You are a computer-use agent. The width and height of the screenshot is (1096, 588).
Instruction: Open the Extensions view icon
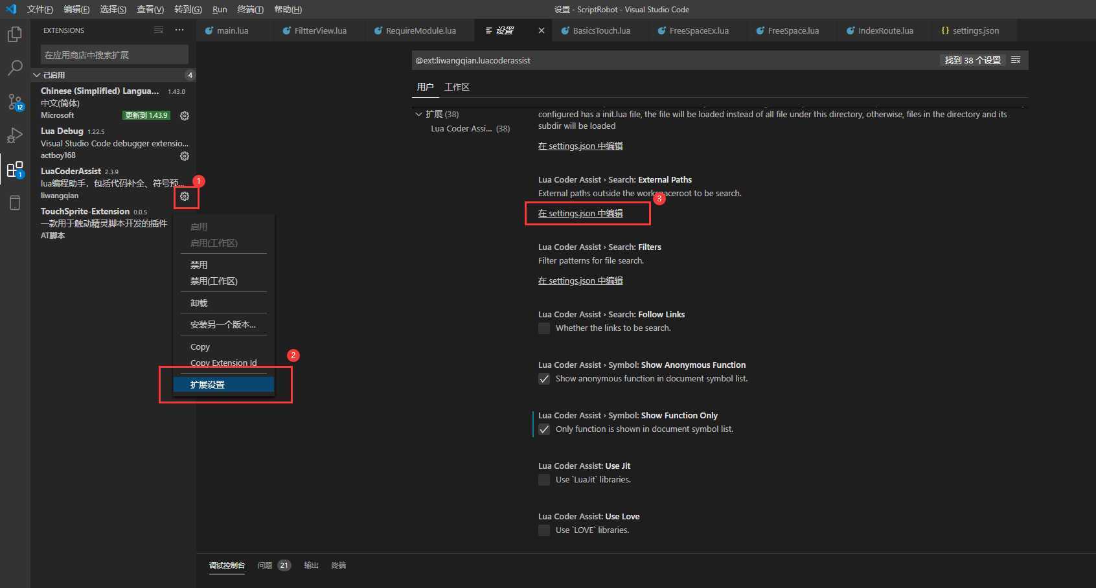pos(15,170)
